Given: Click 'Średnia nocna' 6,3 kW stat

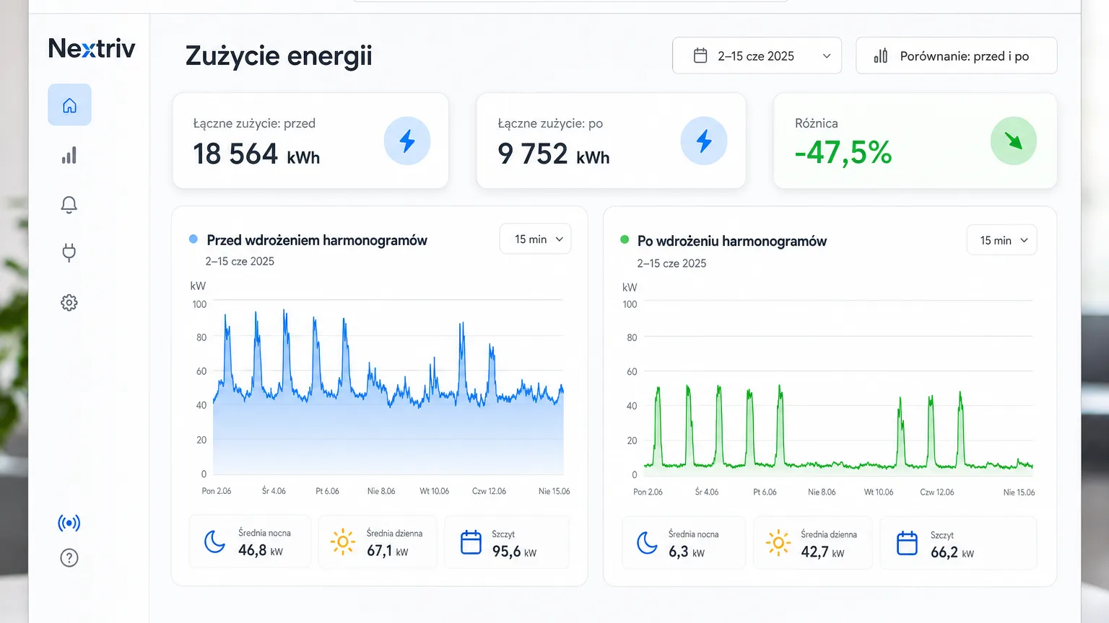Looking at the screenshot, I should point(683,543).
